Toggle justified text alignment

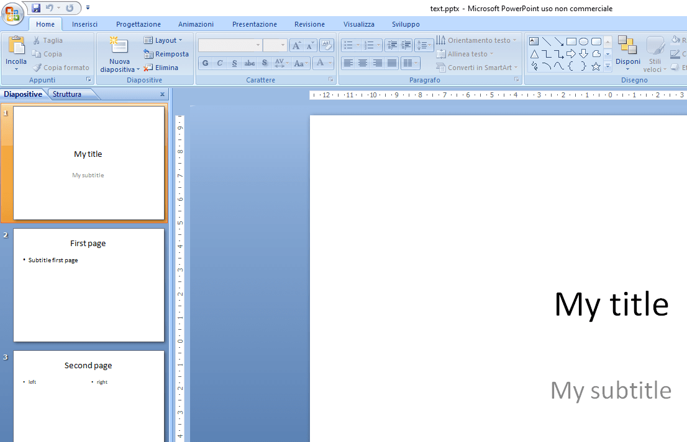(392, 63)
